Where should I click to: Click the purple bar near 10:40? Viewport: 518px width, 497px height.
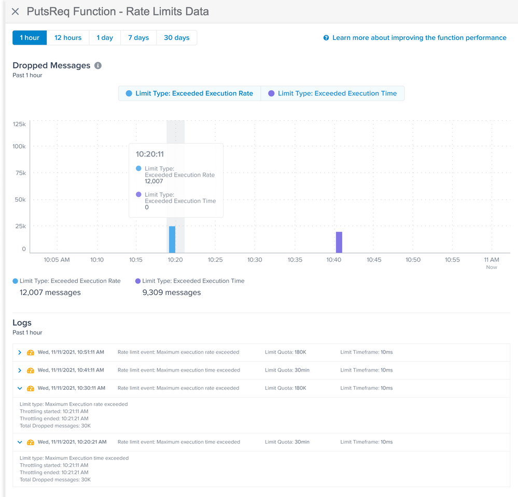click(x=339, y=243)
